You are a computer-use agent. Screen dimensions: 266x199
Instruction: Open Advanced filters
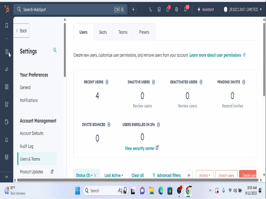[x=167, y=175]
